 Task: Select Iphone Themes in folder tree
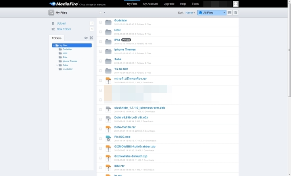click(x=70, y=61)
